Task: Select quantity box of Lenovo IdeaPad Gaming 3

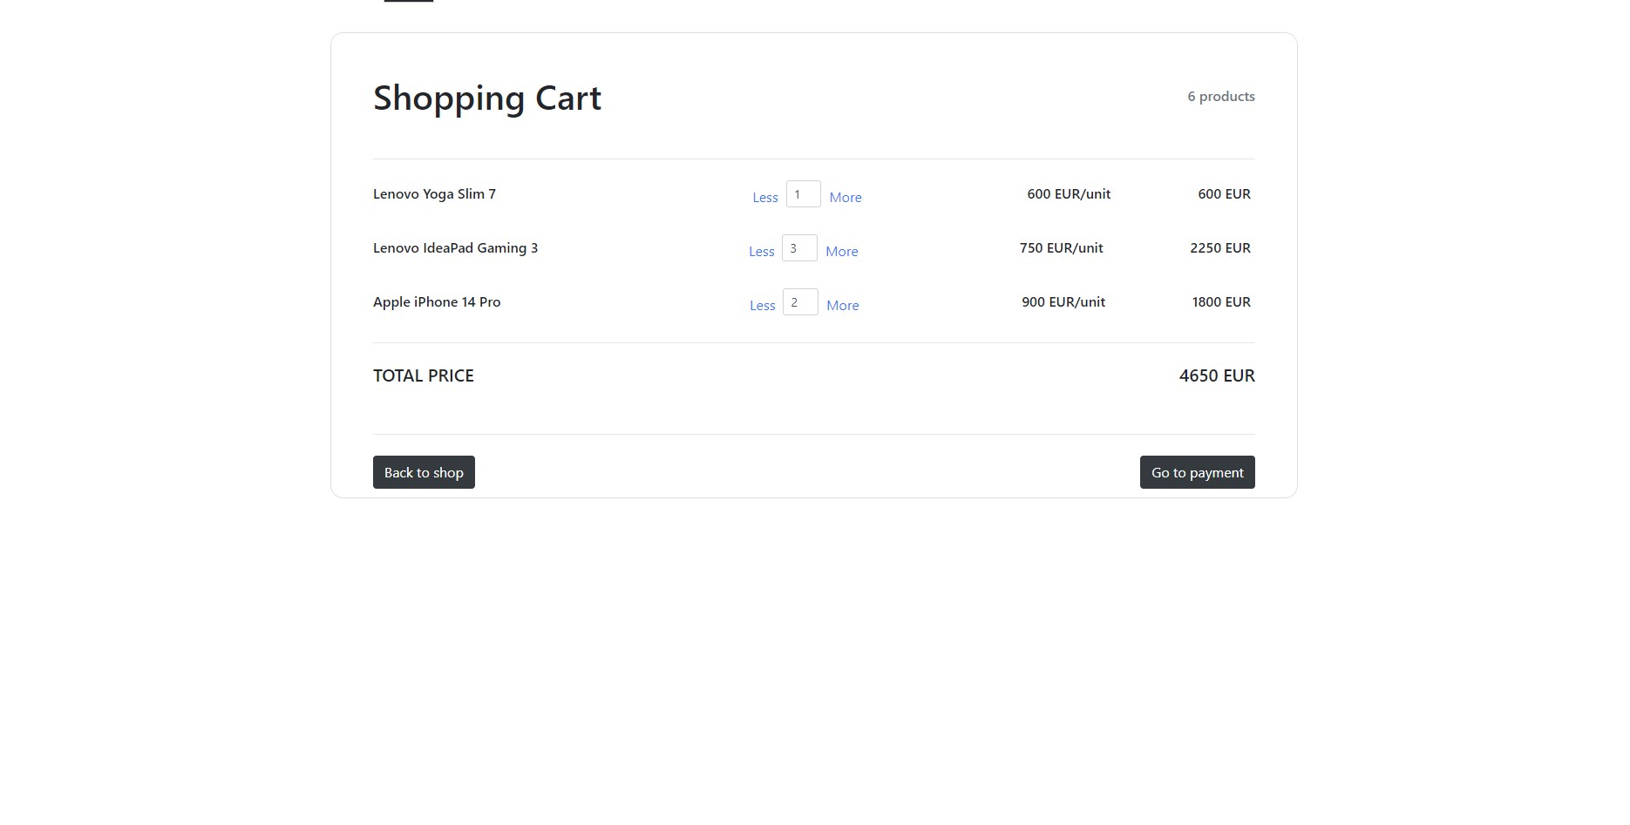Action: click(x=799, y=248)
